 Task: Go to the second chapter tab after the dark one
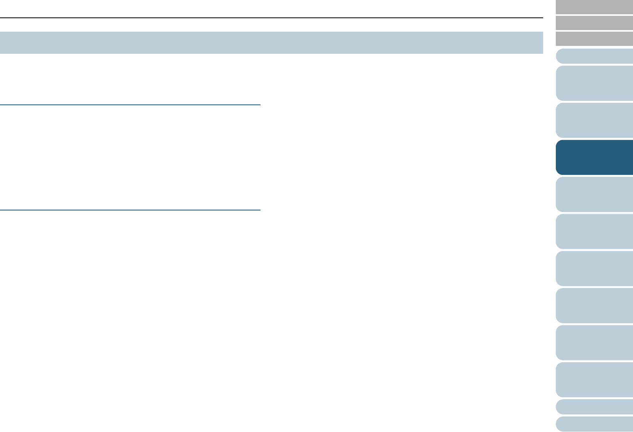(x=594, y=231)
